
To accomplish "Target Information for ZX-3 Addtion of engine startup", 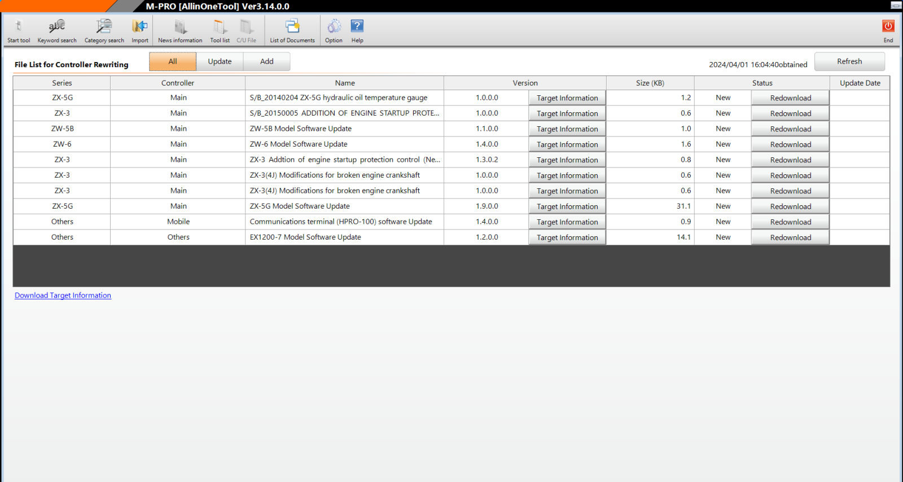I will tap(567, 160).
